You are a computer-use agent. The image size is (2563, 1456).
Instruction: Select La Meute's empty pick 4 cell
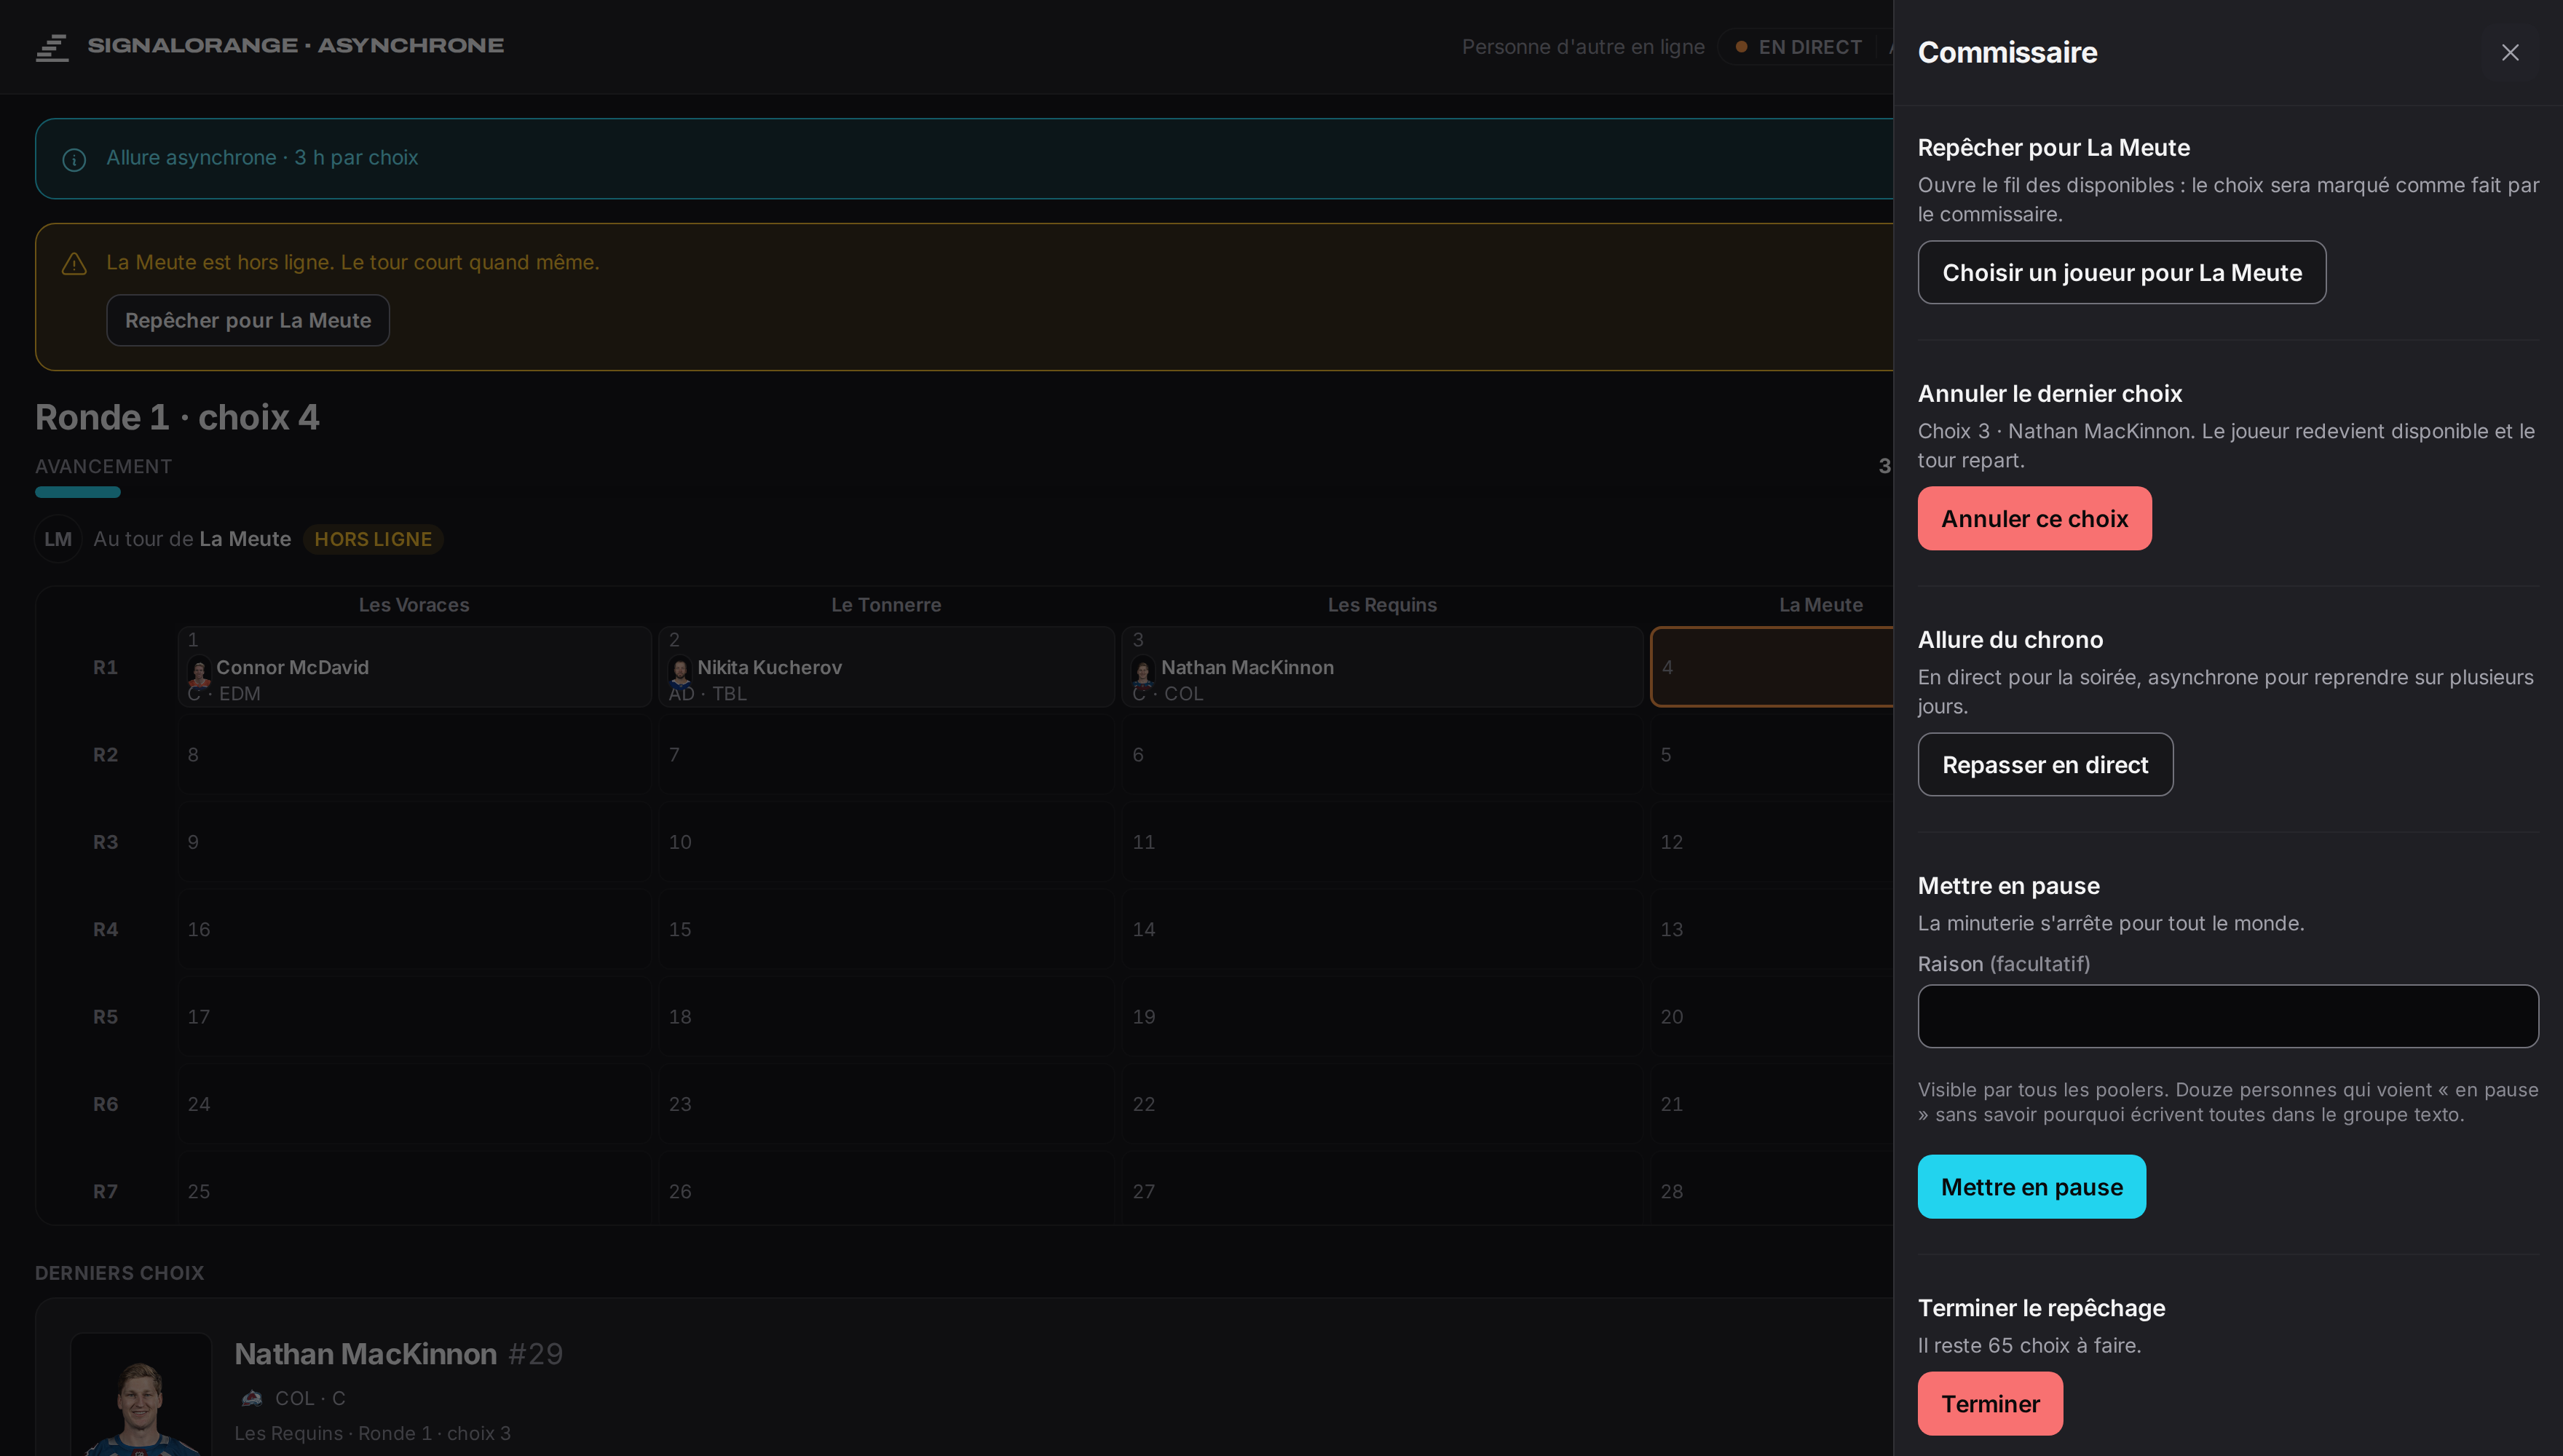(x=1771, y=667)
